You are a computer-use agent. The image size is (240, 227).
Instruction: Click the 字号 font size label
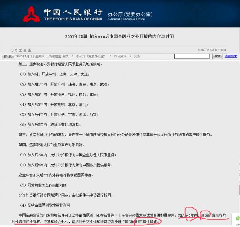[14, 50]
